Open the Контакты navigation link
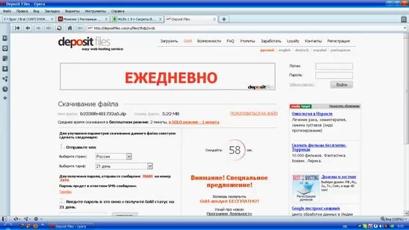The width and height of the screenshot is (409, 230). tap(313, 41)
